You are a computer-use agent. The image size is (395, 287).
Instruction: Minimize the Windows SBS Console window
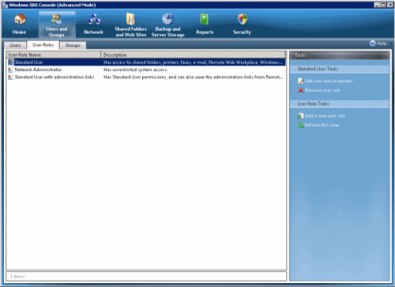click(377, 5)
